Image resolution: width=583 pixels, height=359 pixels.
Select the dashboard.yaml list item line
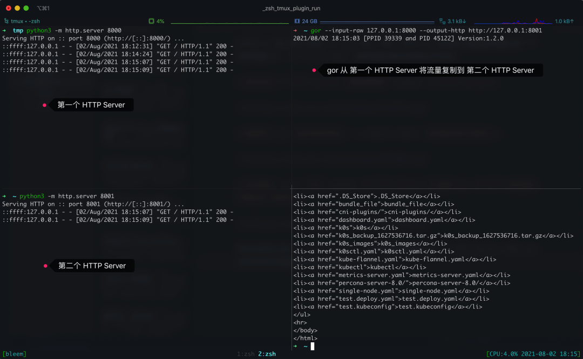click(x=384, y=220)
